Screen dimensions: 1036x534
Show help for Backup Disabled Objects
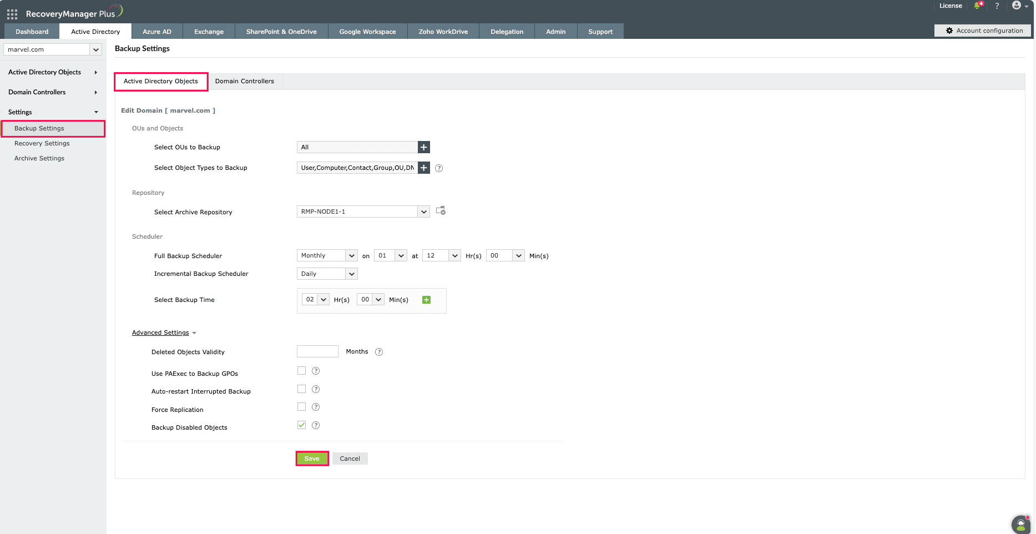point(316,425)
